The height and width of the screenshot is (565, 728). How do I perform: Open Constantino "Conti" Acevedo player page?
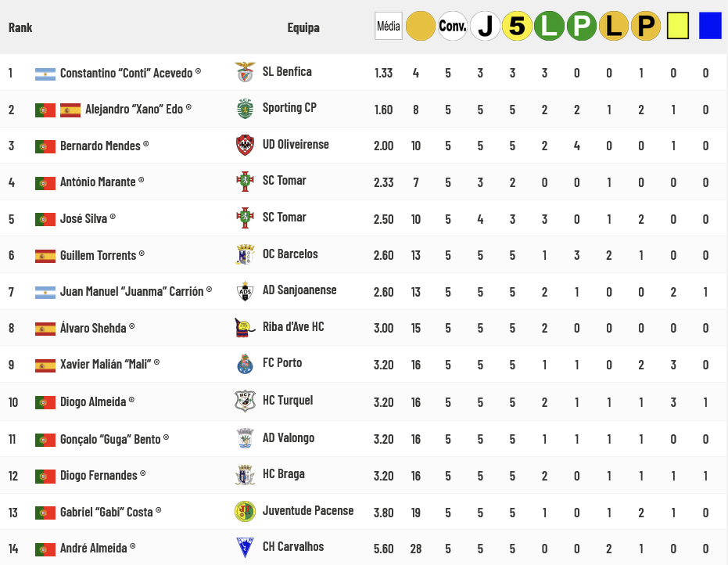pyautogui.click(x=126, y=73)
